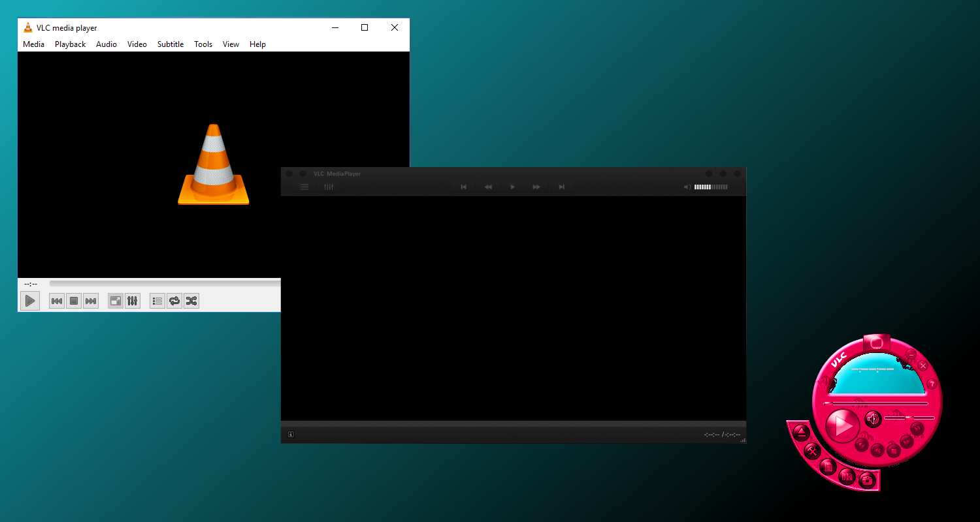The image size is (980, 522).
Task: Open the Subtitle menu
Action: tap(171, 44)
